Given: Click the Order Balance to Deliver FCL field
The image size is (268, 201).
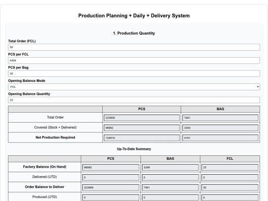Looking at the screenshot, I should (230, 187).
